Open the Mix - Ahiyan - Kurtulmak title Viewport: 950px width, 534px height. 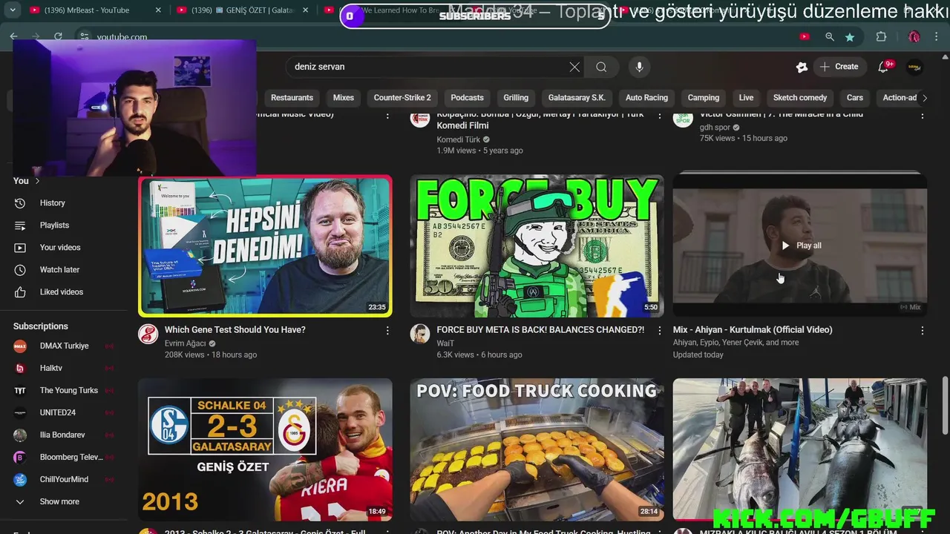(x=753, y=330)
